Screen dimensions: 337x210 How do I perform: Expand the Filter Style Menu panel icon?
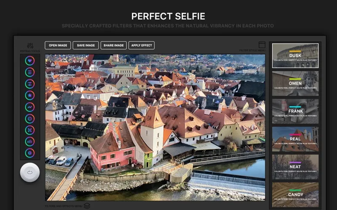(x=262, y=45)
